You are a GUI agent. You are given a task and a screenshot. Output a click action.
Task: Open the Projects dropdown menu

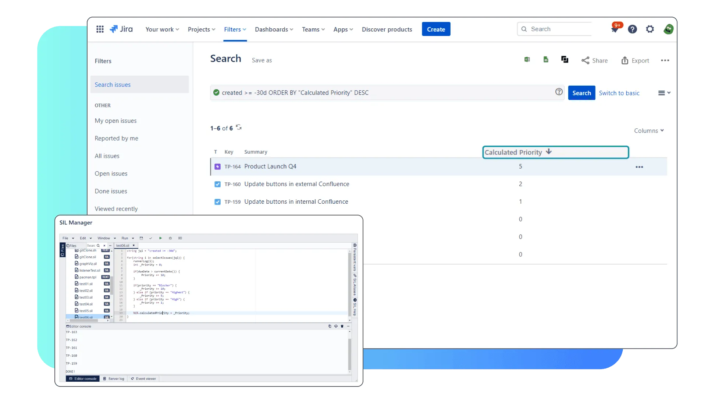point(201,29)
